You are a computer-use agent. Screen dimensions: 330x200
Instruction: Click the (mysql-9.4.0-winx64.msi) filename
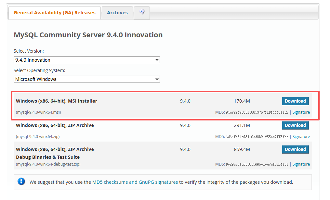pyautogui.click(x=38, y=112)
